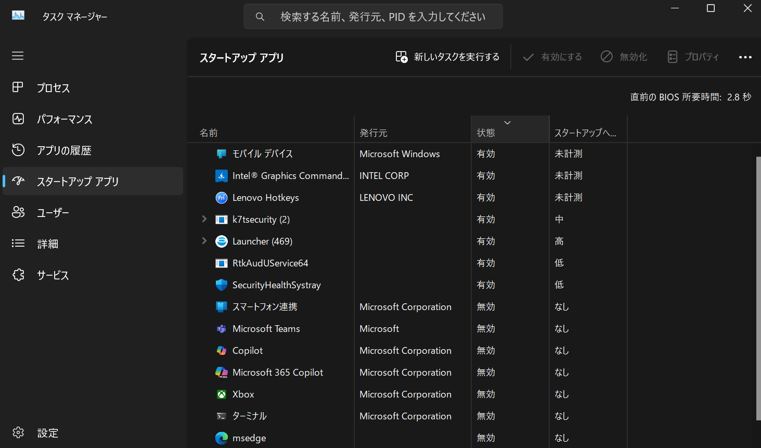Select the Copilot startup app entry
Image resolution: width=761 pixels, height=448 pixels.
tap(248, 351)
